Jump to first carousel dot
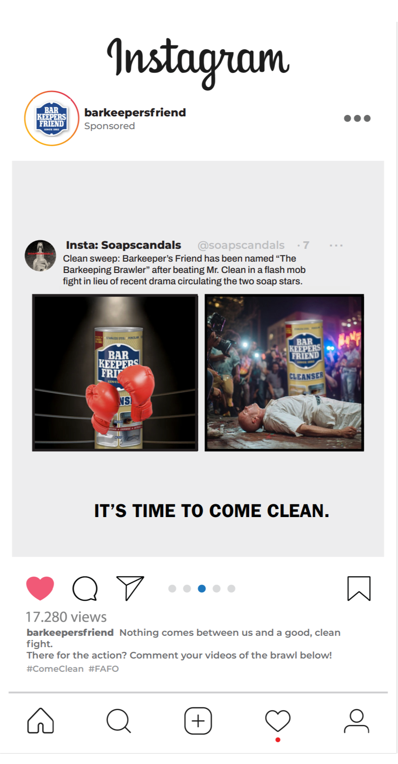 (173, 588)
